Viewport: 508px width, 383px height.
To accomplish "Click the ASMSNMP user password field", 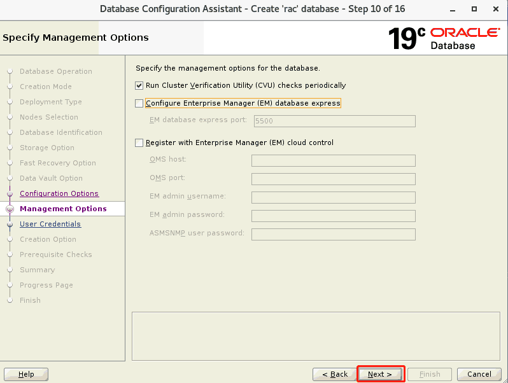I will [x=334, y=234].
